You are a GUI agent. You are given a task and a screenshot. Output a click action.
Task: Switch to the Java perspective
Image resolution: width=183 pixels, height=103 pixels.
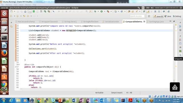pyautogui.click(x=168, y=16)
